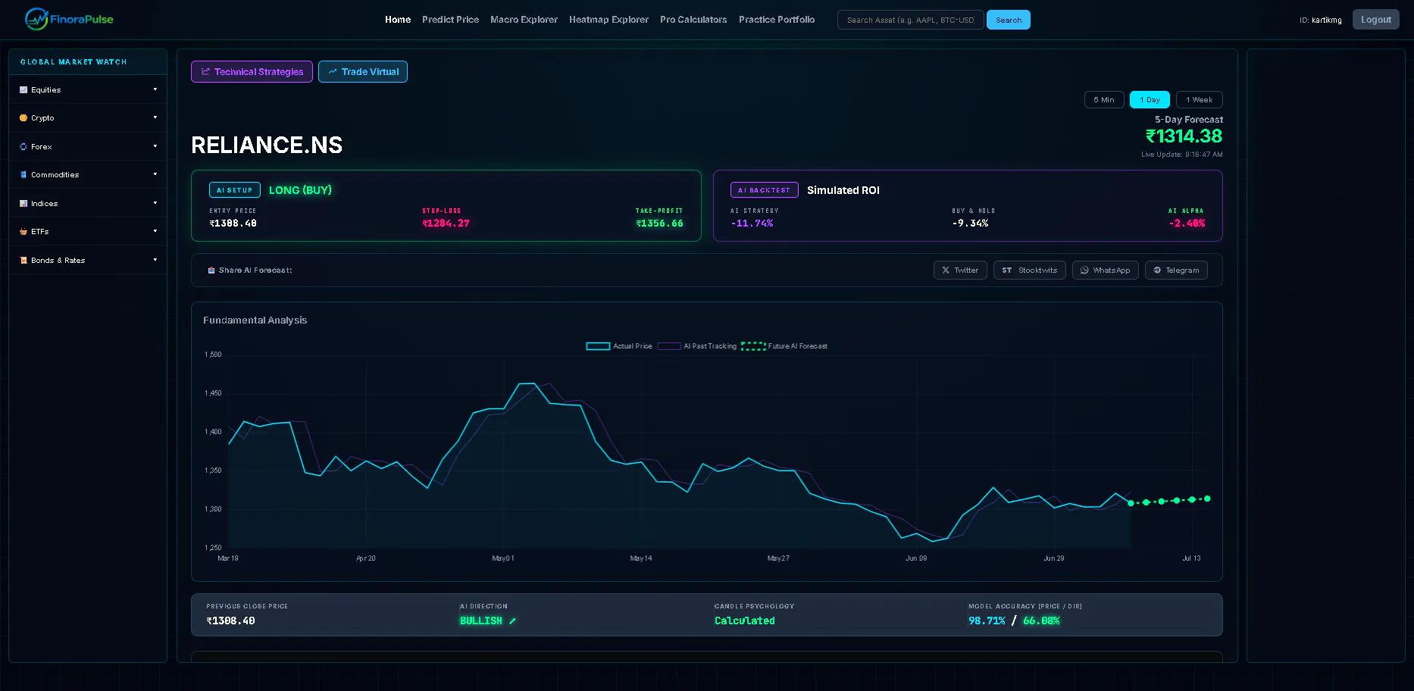Click the Future AI Forecast legend swatch

(753, 346)
